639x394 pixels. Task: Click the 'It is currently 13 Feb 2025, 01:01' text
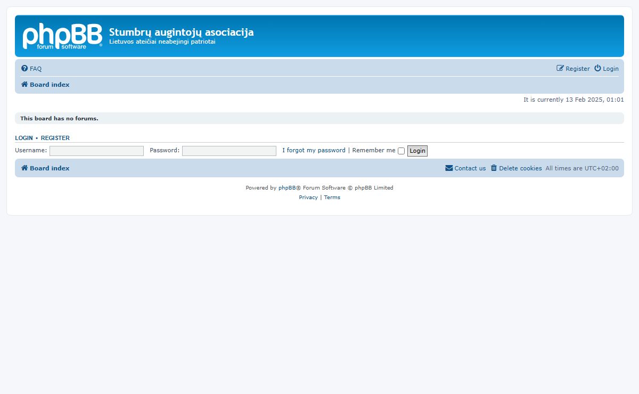574,100
